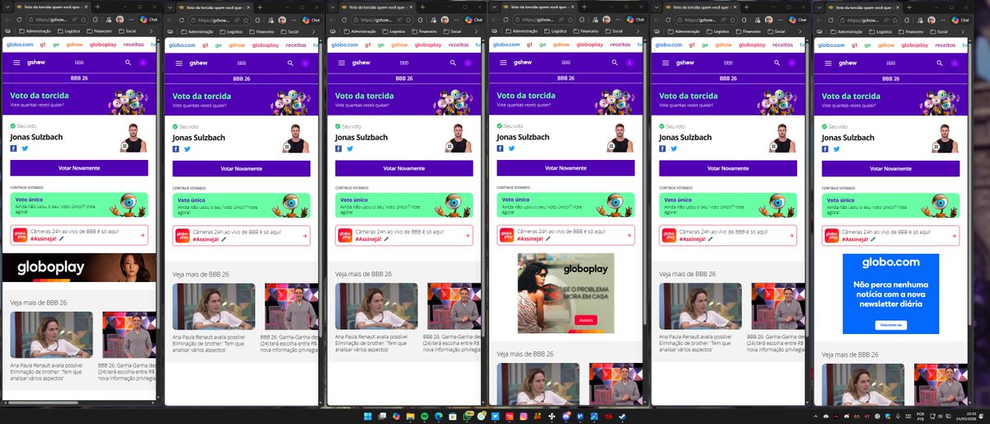Open hamburger menu in second browser window
The width and height of the screenshot is (990, 424).
[179, 63]
